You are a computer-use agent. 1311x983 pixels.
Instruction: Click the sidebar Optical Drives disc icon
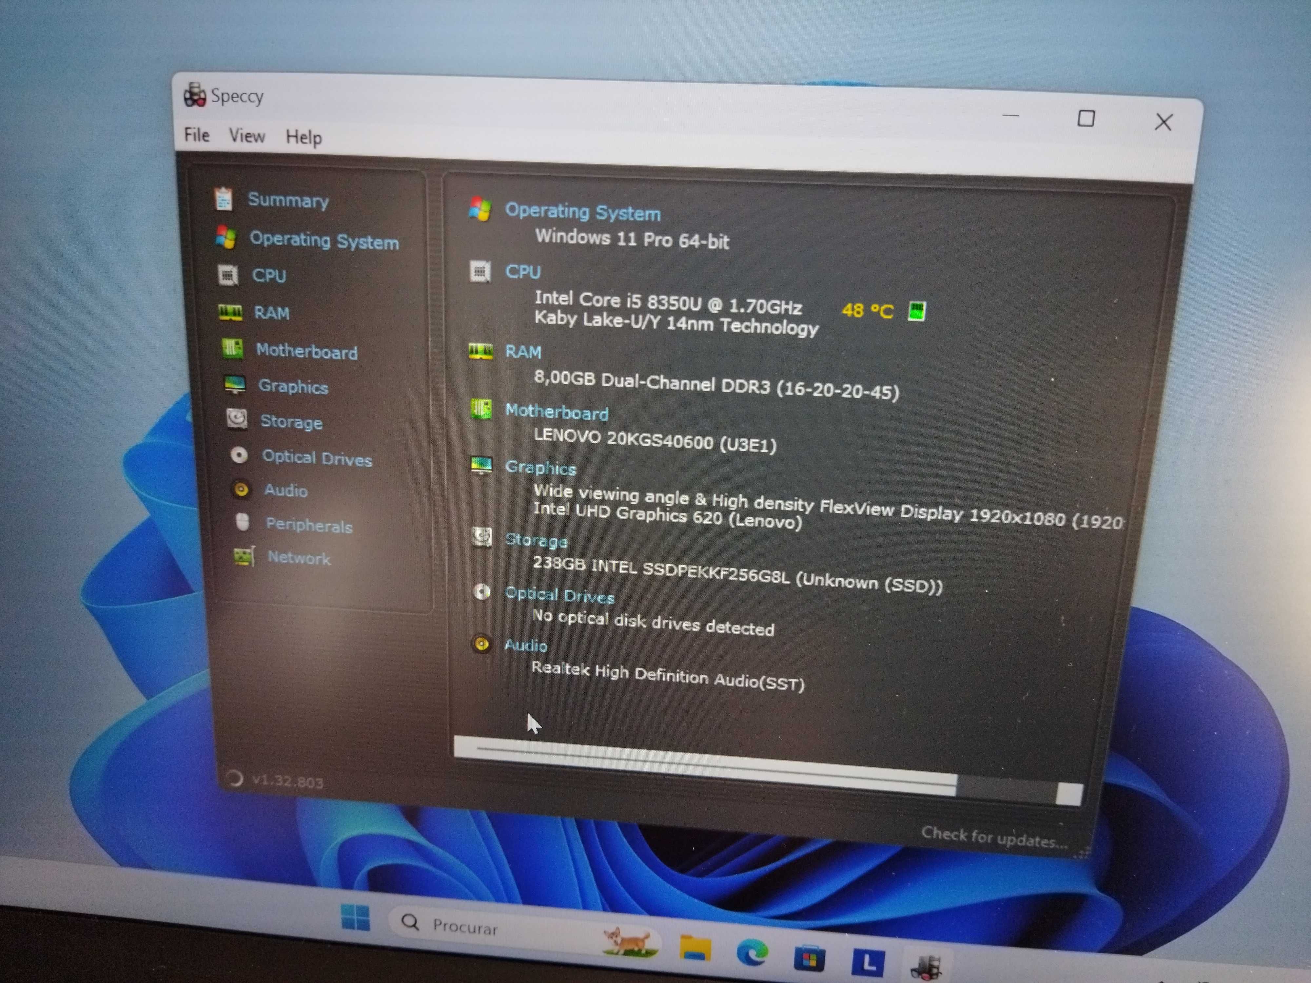point(239,455)
